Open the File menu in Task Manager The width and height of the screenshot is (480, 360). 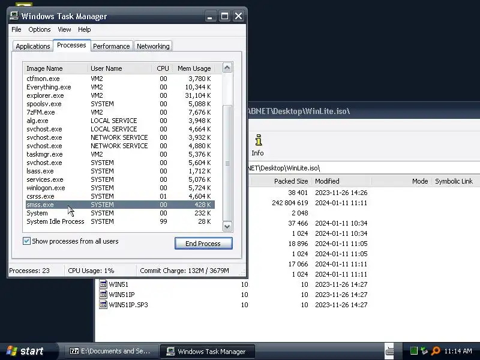(x=16, y=29)
